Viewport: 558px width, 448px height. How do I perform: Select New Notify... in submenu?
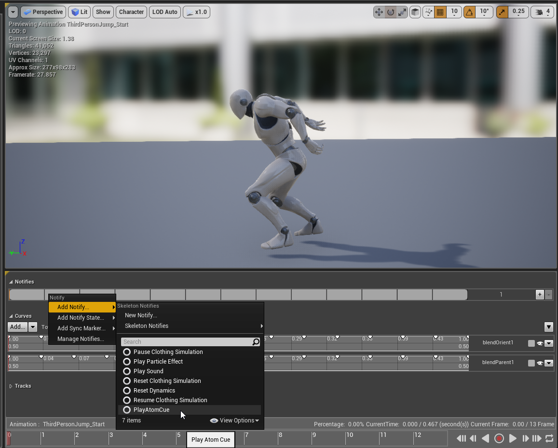tap(191, 315)
